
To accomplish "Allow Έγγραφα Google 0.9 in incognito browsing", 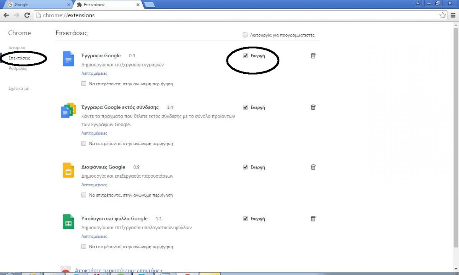I will click(84, 84).
